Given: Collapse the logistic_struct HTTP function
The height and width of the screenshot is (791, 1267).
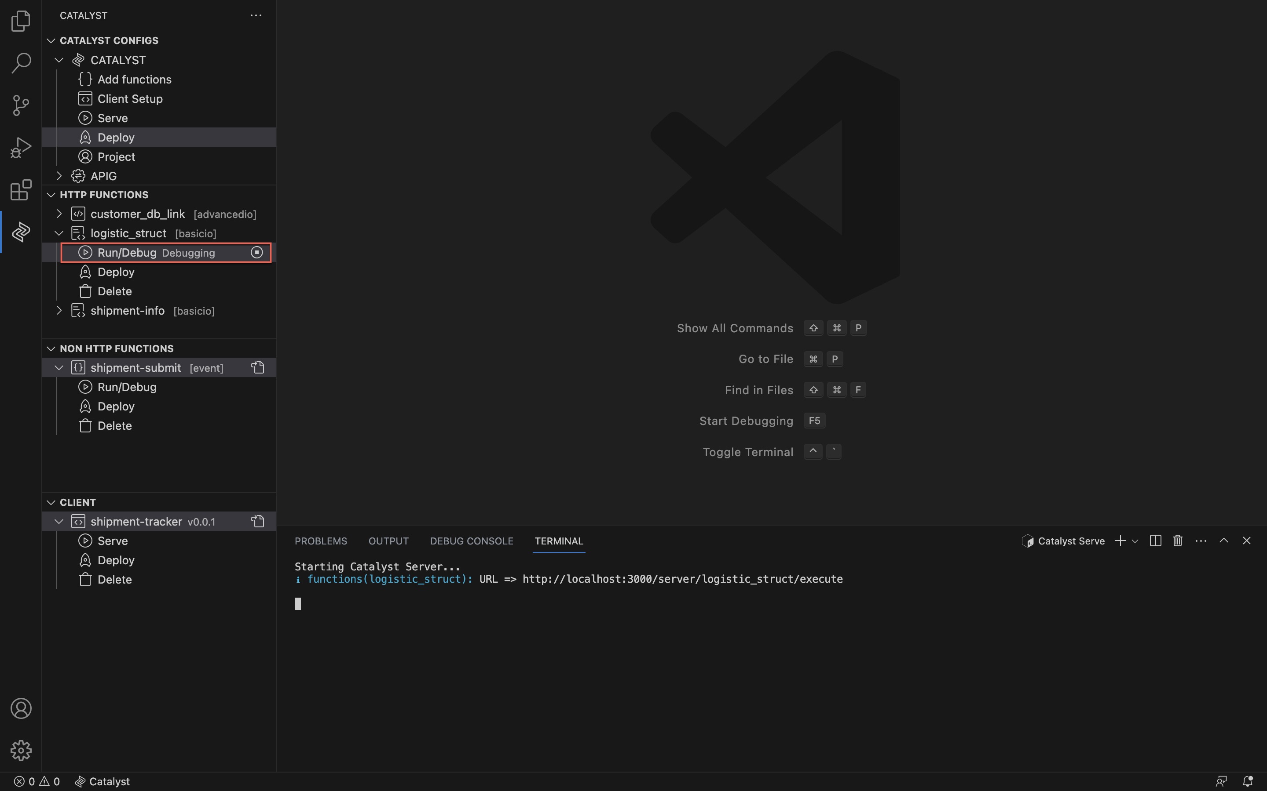Looking at the screenshot, I should (59, 233).
